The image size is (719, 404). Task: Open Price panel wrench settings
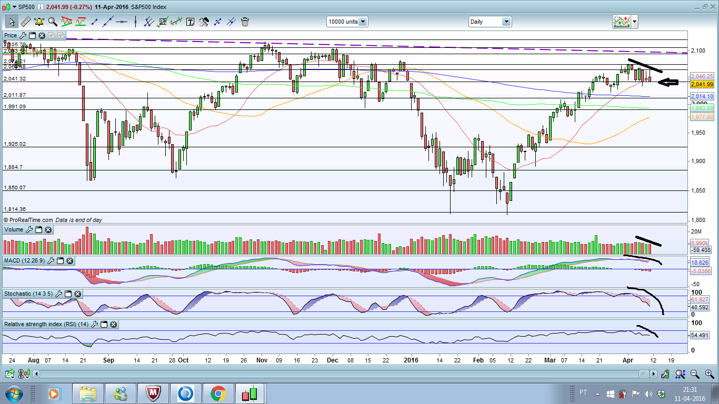[23, 35]
